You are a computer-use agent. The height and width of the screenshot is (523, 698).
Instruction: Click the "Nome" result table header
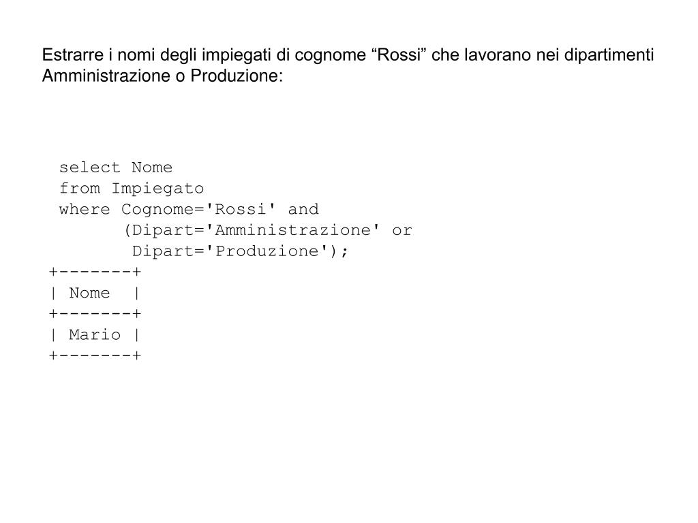[x=89, y=293]
